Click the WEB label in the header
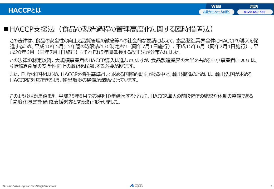274x189 pixels. pyautogui.click(x=217, y=6)
